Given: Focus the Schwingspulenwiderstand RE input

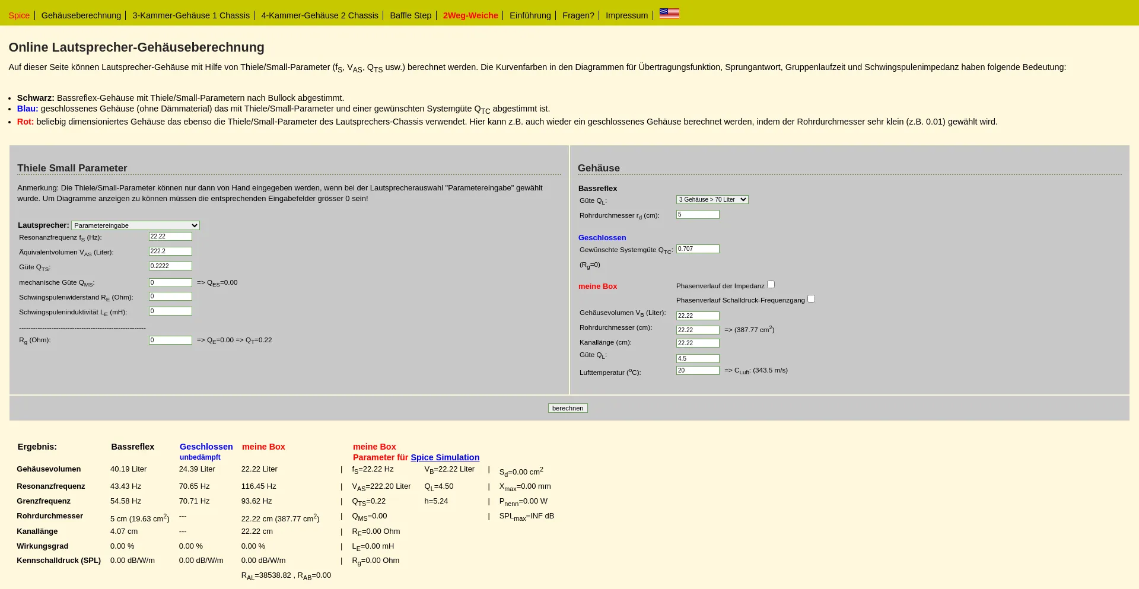Looking at the screenshot, I should click(x=170, y=297).
